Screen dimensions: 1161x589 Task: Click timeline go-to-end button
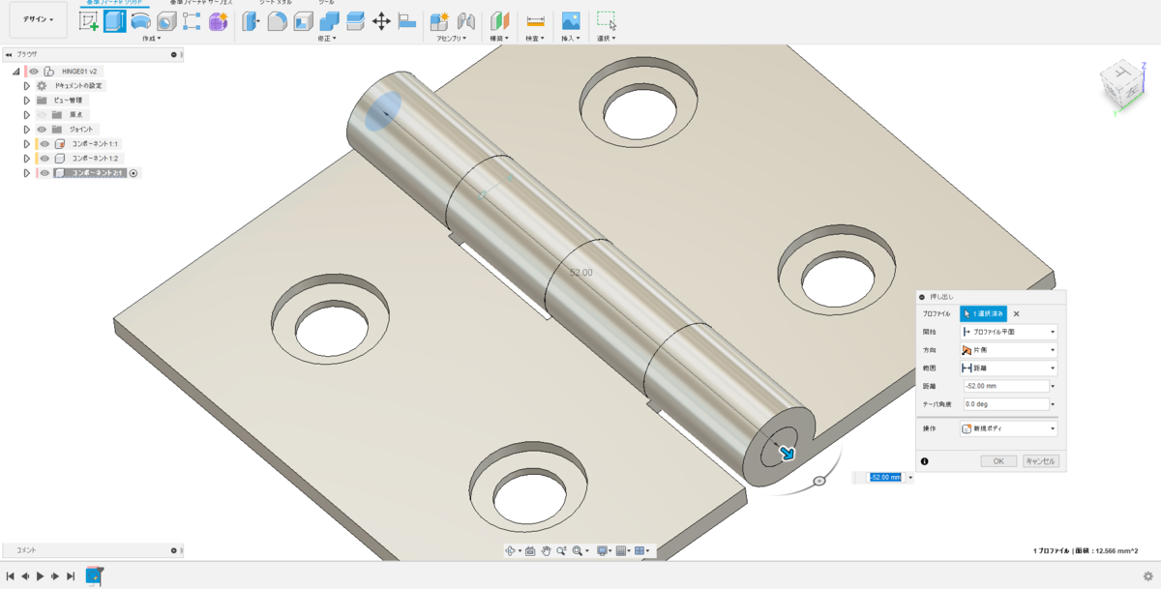[71, 576]
